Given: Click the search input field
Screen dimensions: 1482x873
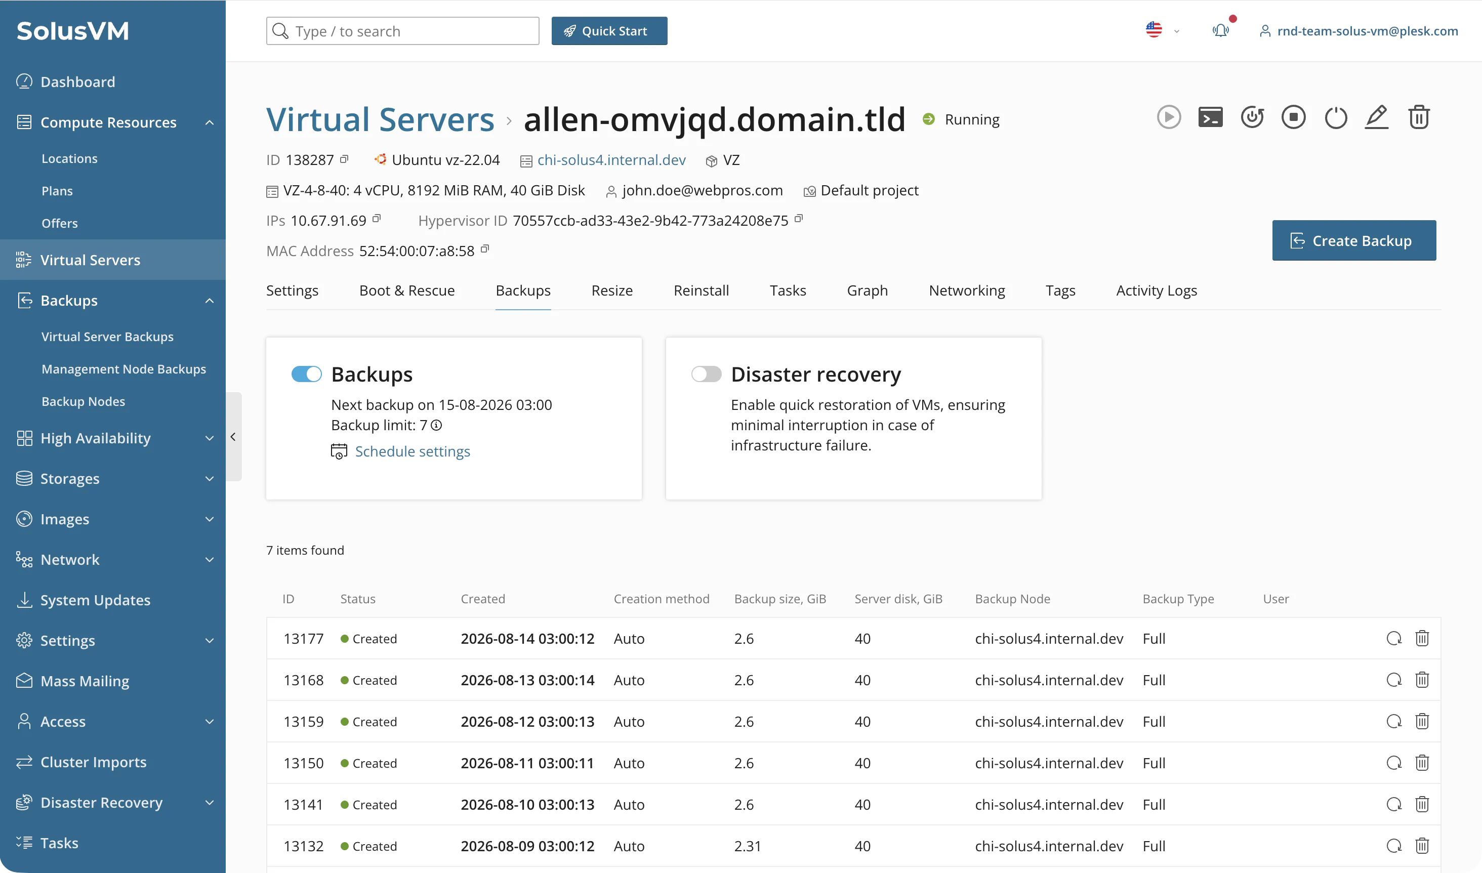Looking at the screenshot, I should [x=402, y=30].
